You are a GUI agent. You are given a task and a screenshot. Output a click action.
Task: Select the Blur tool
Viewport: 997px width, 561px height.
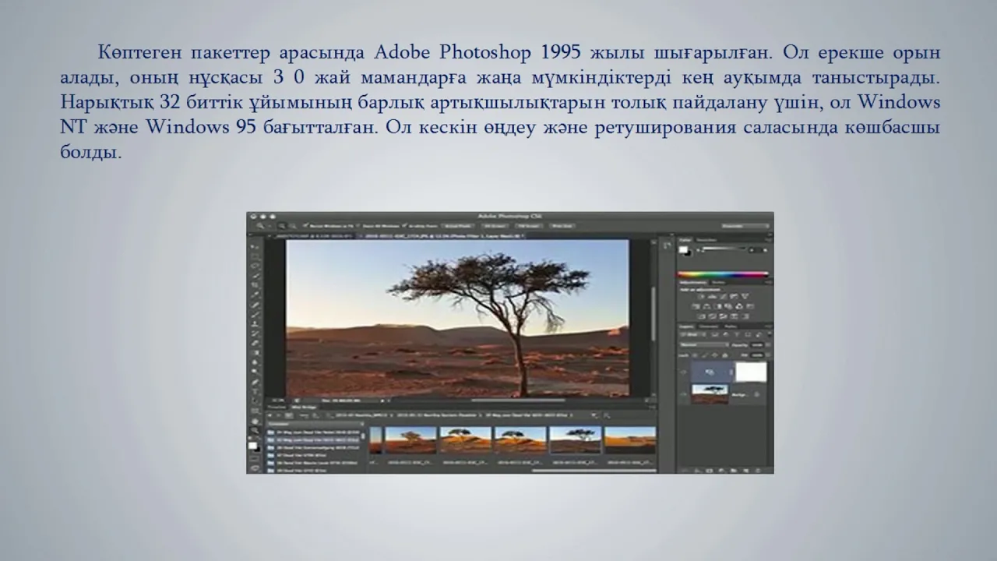coord(255,362)
